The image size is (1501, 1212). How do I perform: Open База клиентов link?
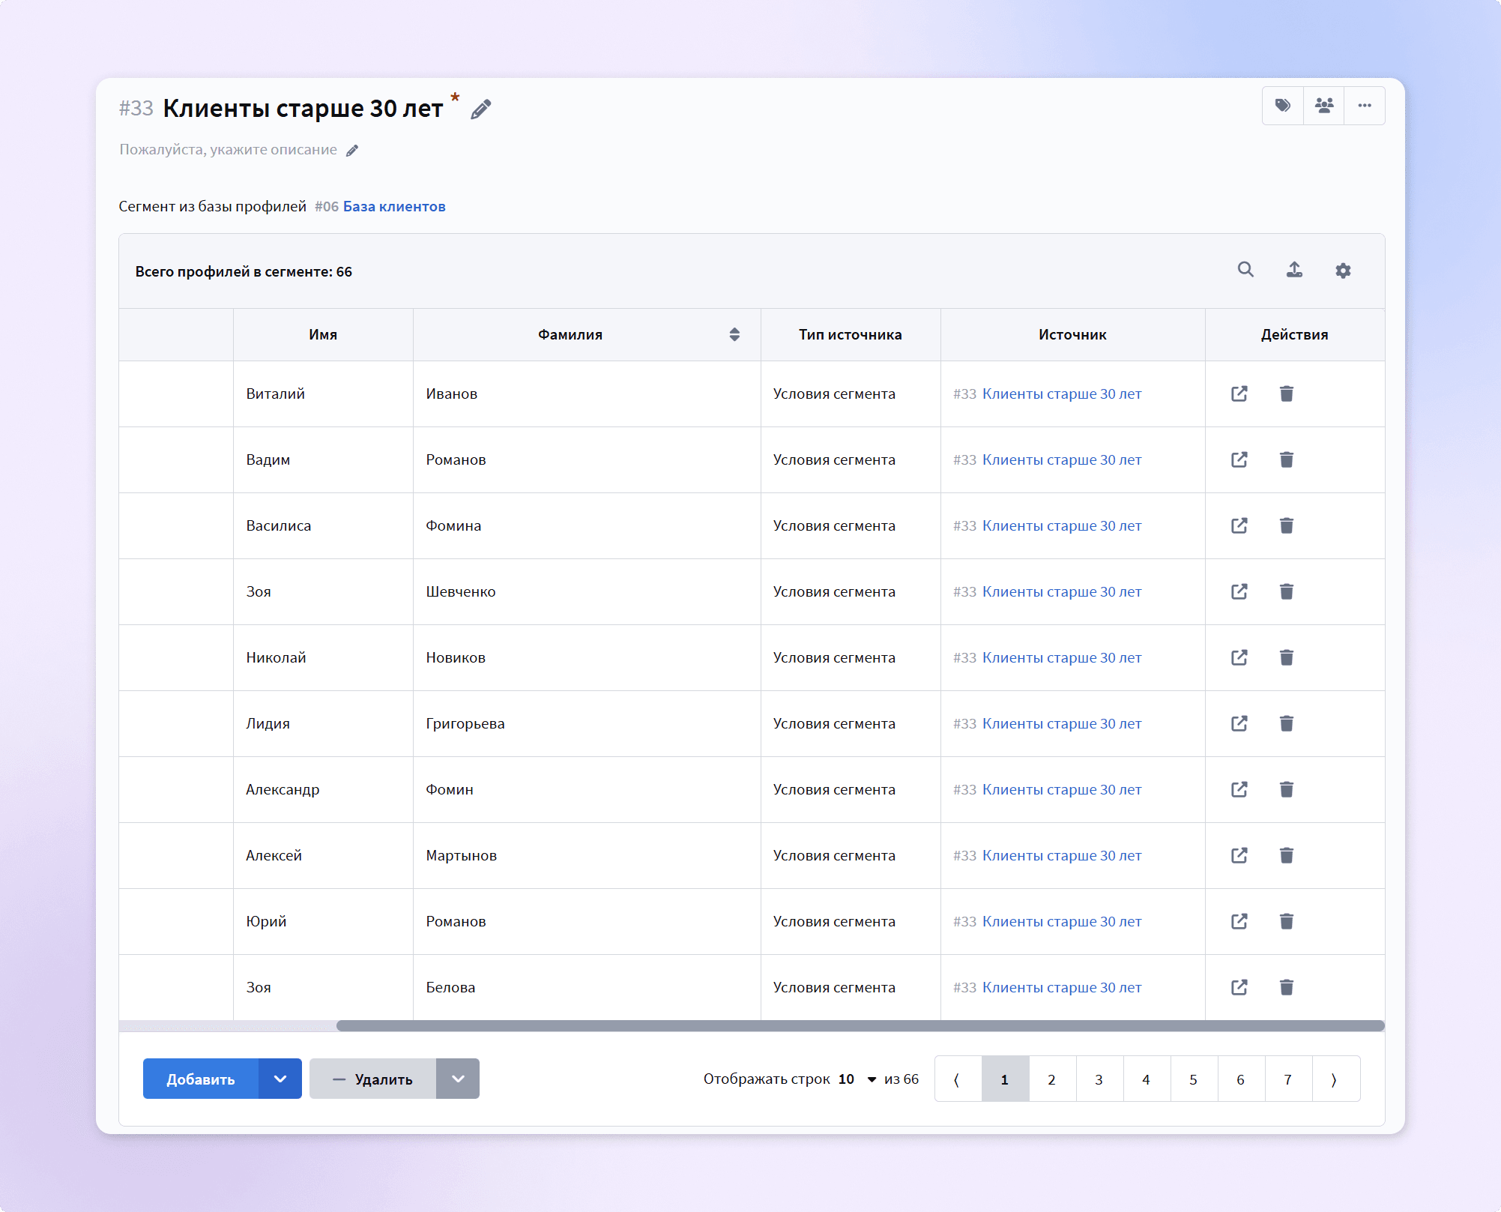(x=394, y=206)
